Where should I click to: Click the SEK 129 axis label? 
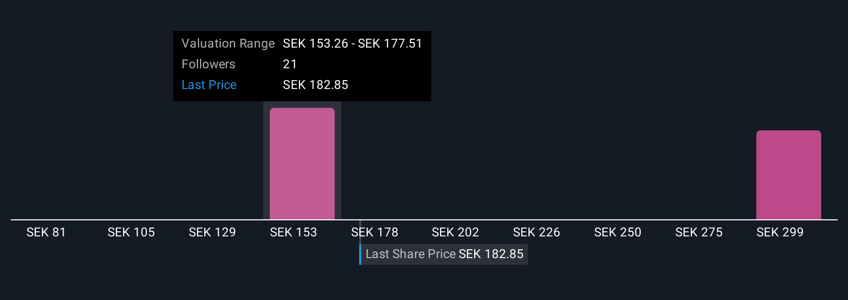pyautogui.click(x=212, y=232)
